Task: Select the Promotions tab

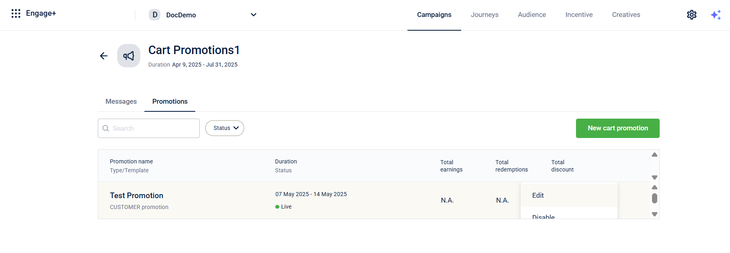Action: (x=170, y=101)
